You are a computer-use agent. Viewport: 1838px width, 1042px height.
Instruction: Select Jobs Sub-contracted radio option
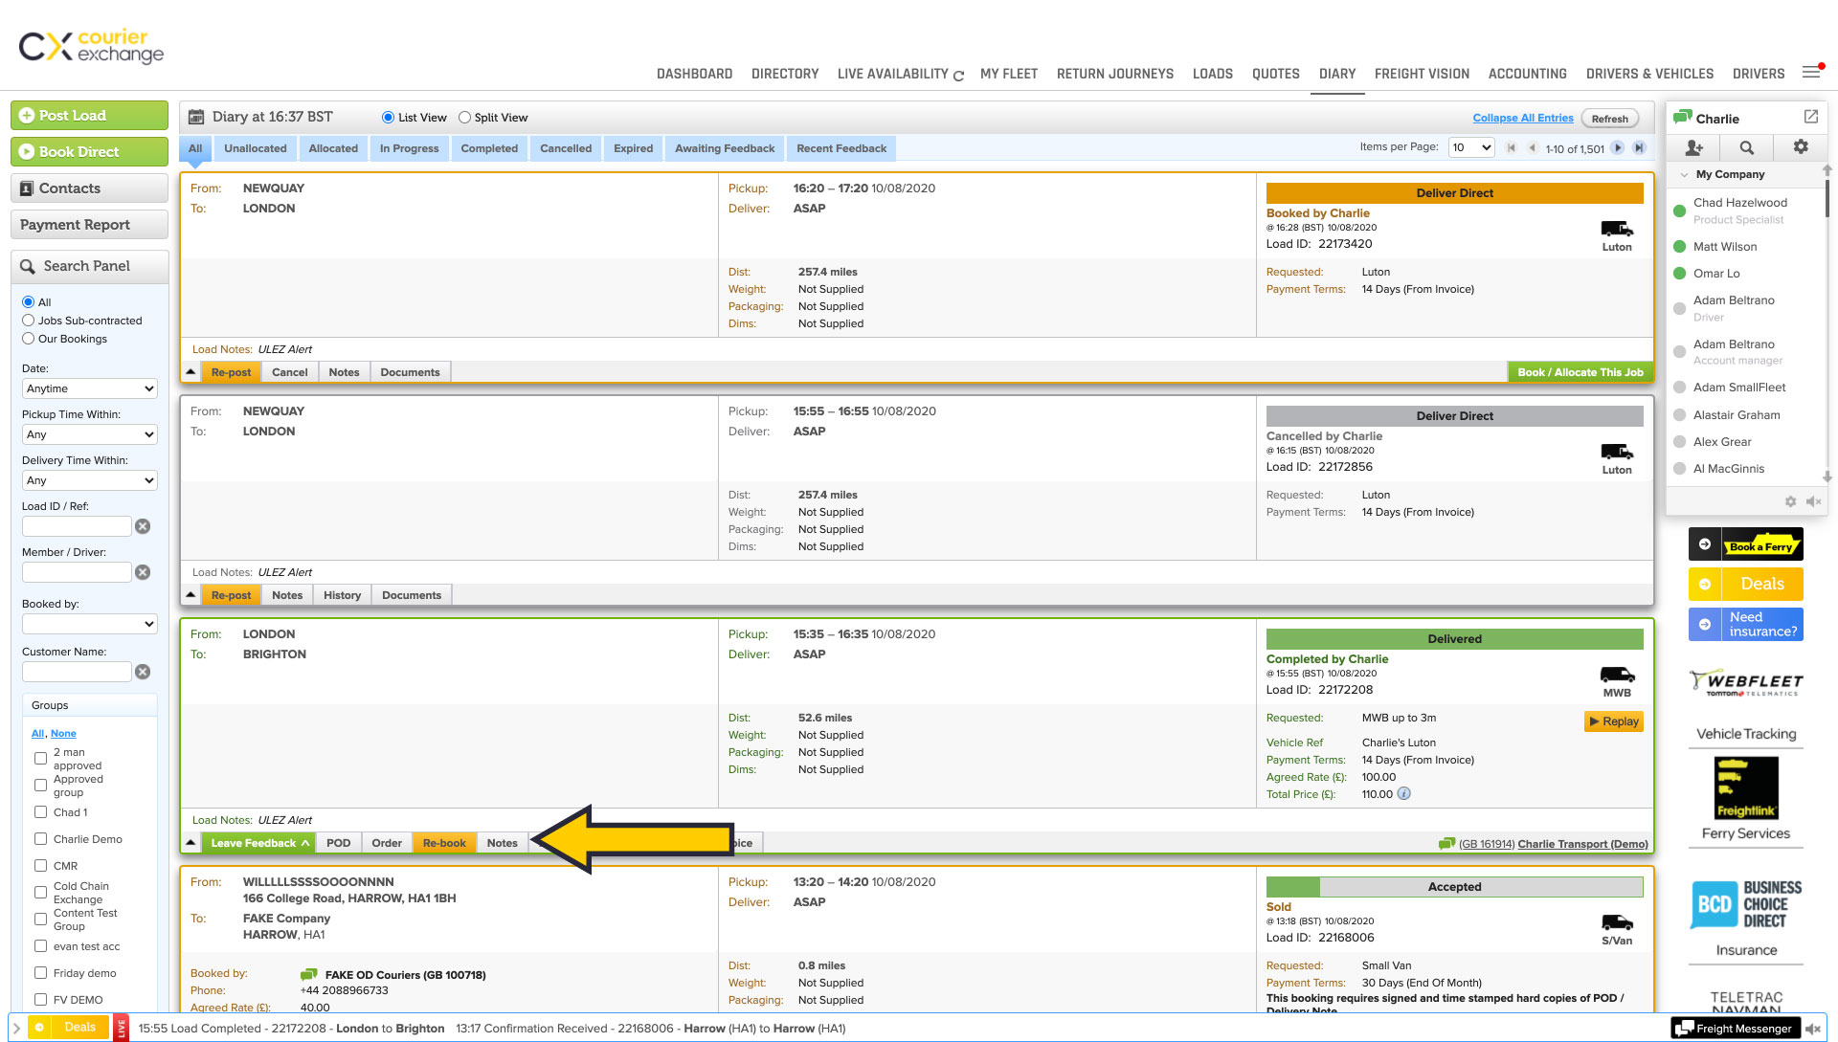click(x=29, y=321)
